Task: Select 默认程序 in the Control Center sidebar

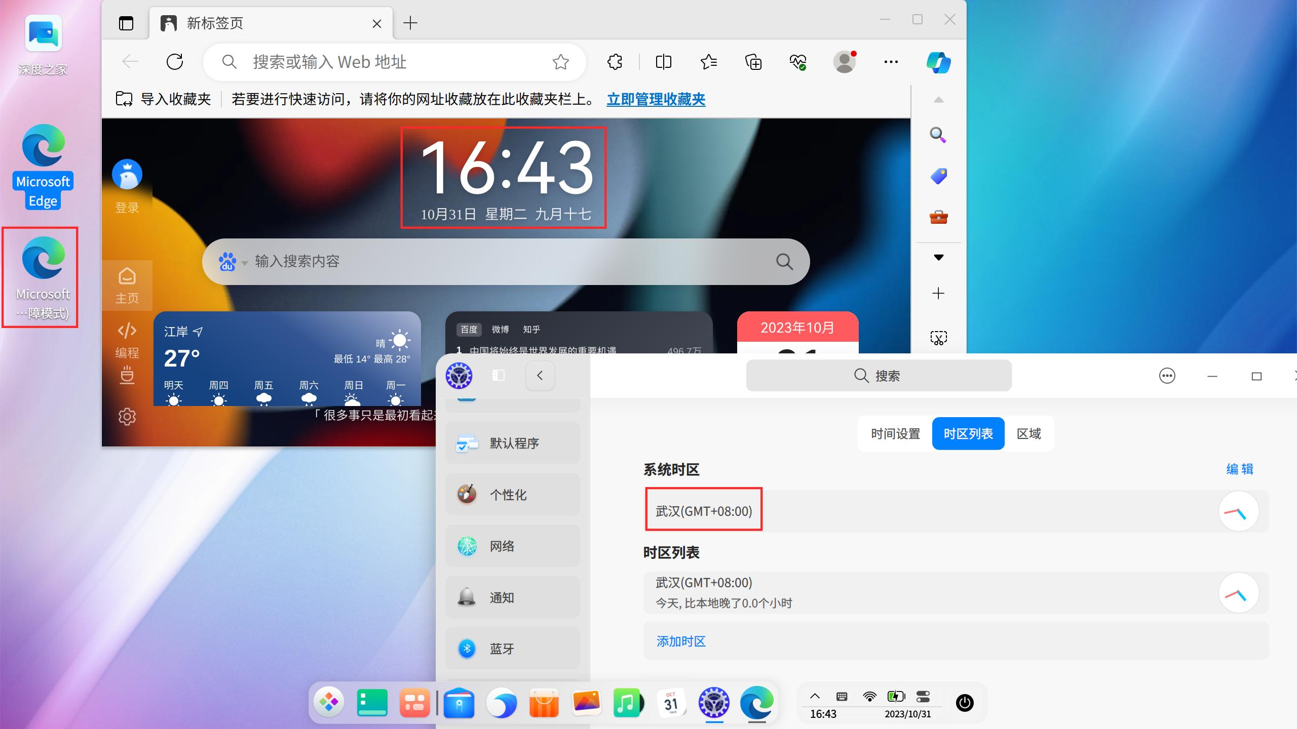Action: (x=512, y=443)
